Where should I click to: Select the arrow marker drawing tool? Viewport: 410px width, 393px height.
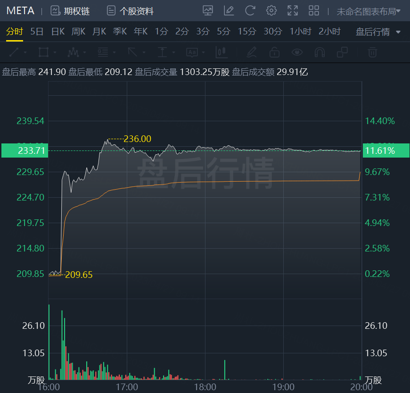pyautogui.click(x=132, y=52)
